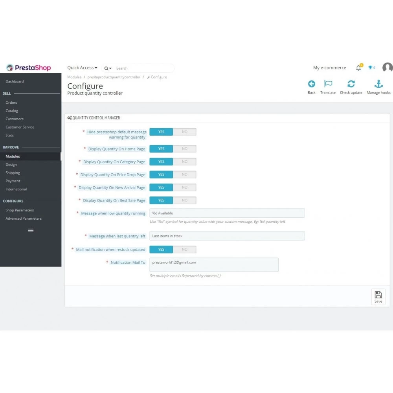This screenshot has width=393, height=393.
Task: Select YES for Display Quantity On Home Page
Action: tap(161, 149)
